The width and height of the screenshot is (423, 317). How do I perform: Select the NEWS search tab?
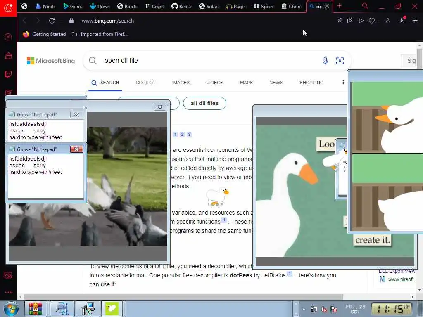point(276,83)
